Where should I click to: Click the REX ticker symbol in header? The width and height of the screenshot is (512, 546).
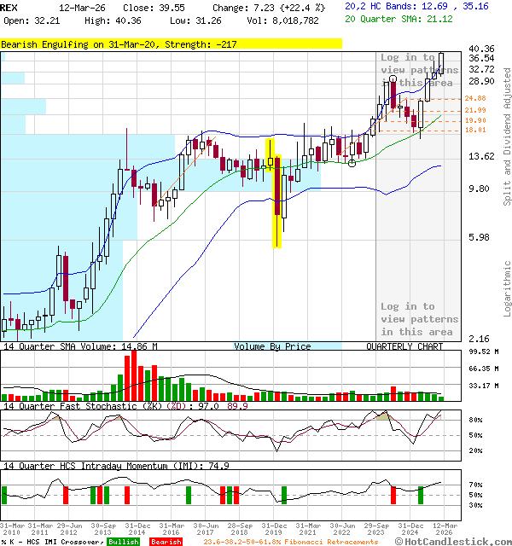tap(9, 7)
